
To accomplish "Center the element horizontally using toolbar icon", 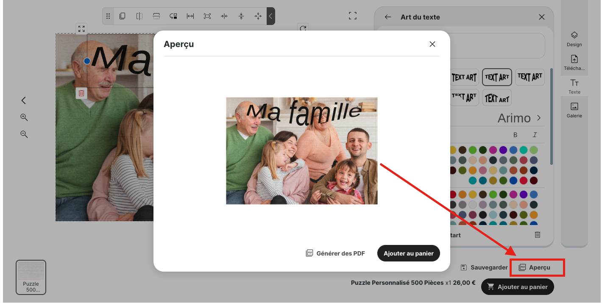I will (x=224, y=16).
